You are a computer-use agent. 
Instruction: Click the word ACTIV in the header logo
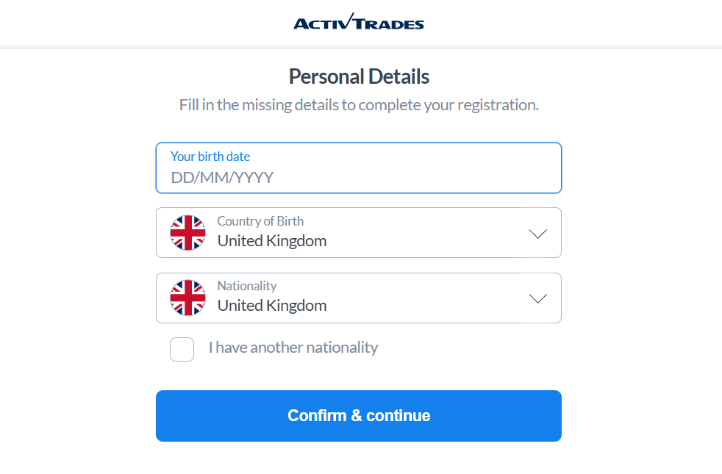tap(319, 24)
